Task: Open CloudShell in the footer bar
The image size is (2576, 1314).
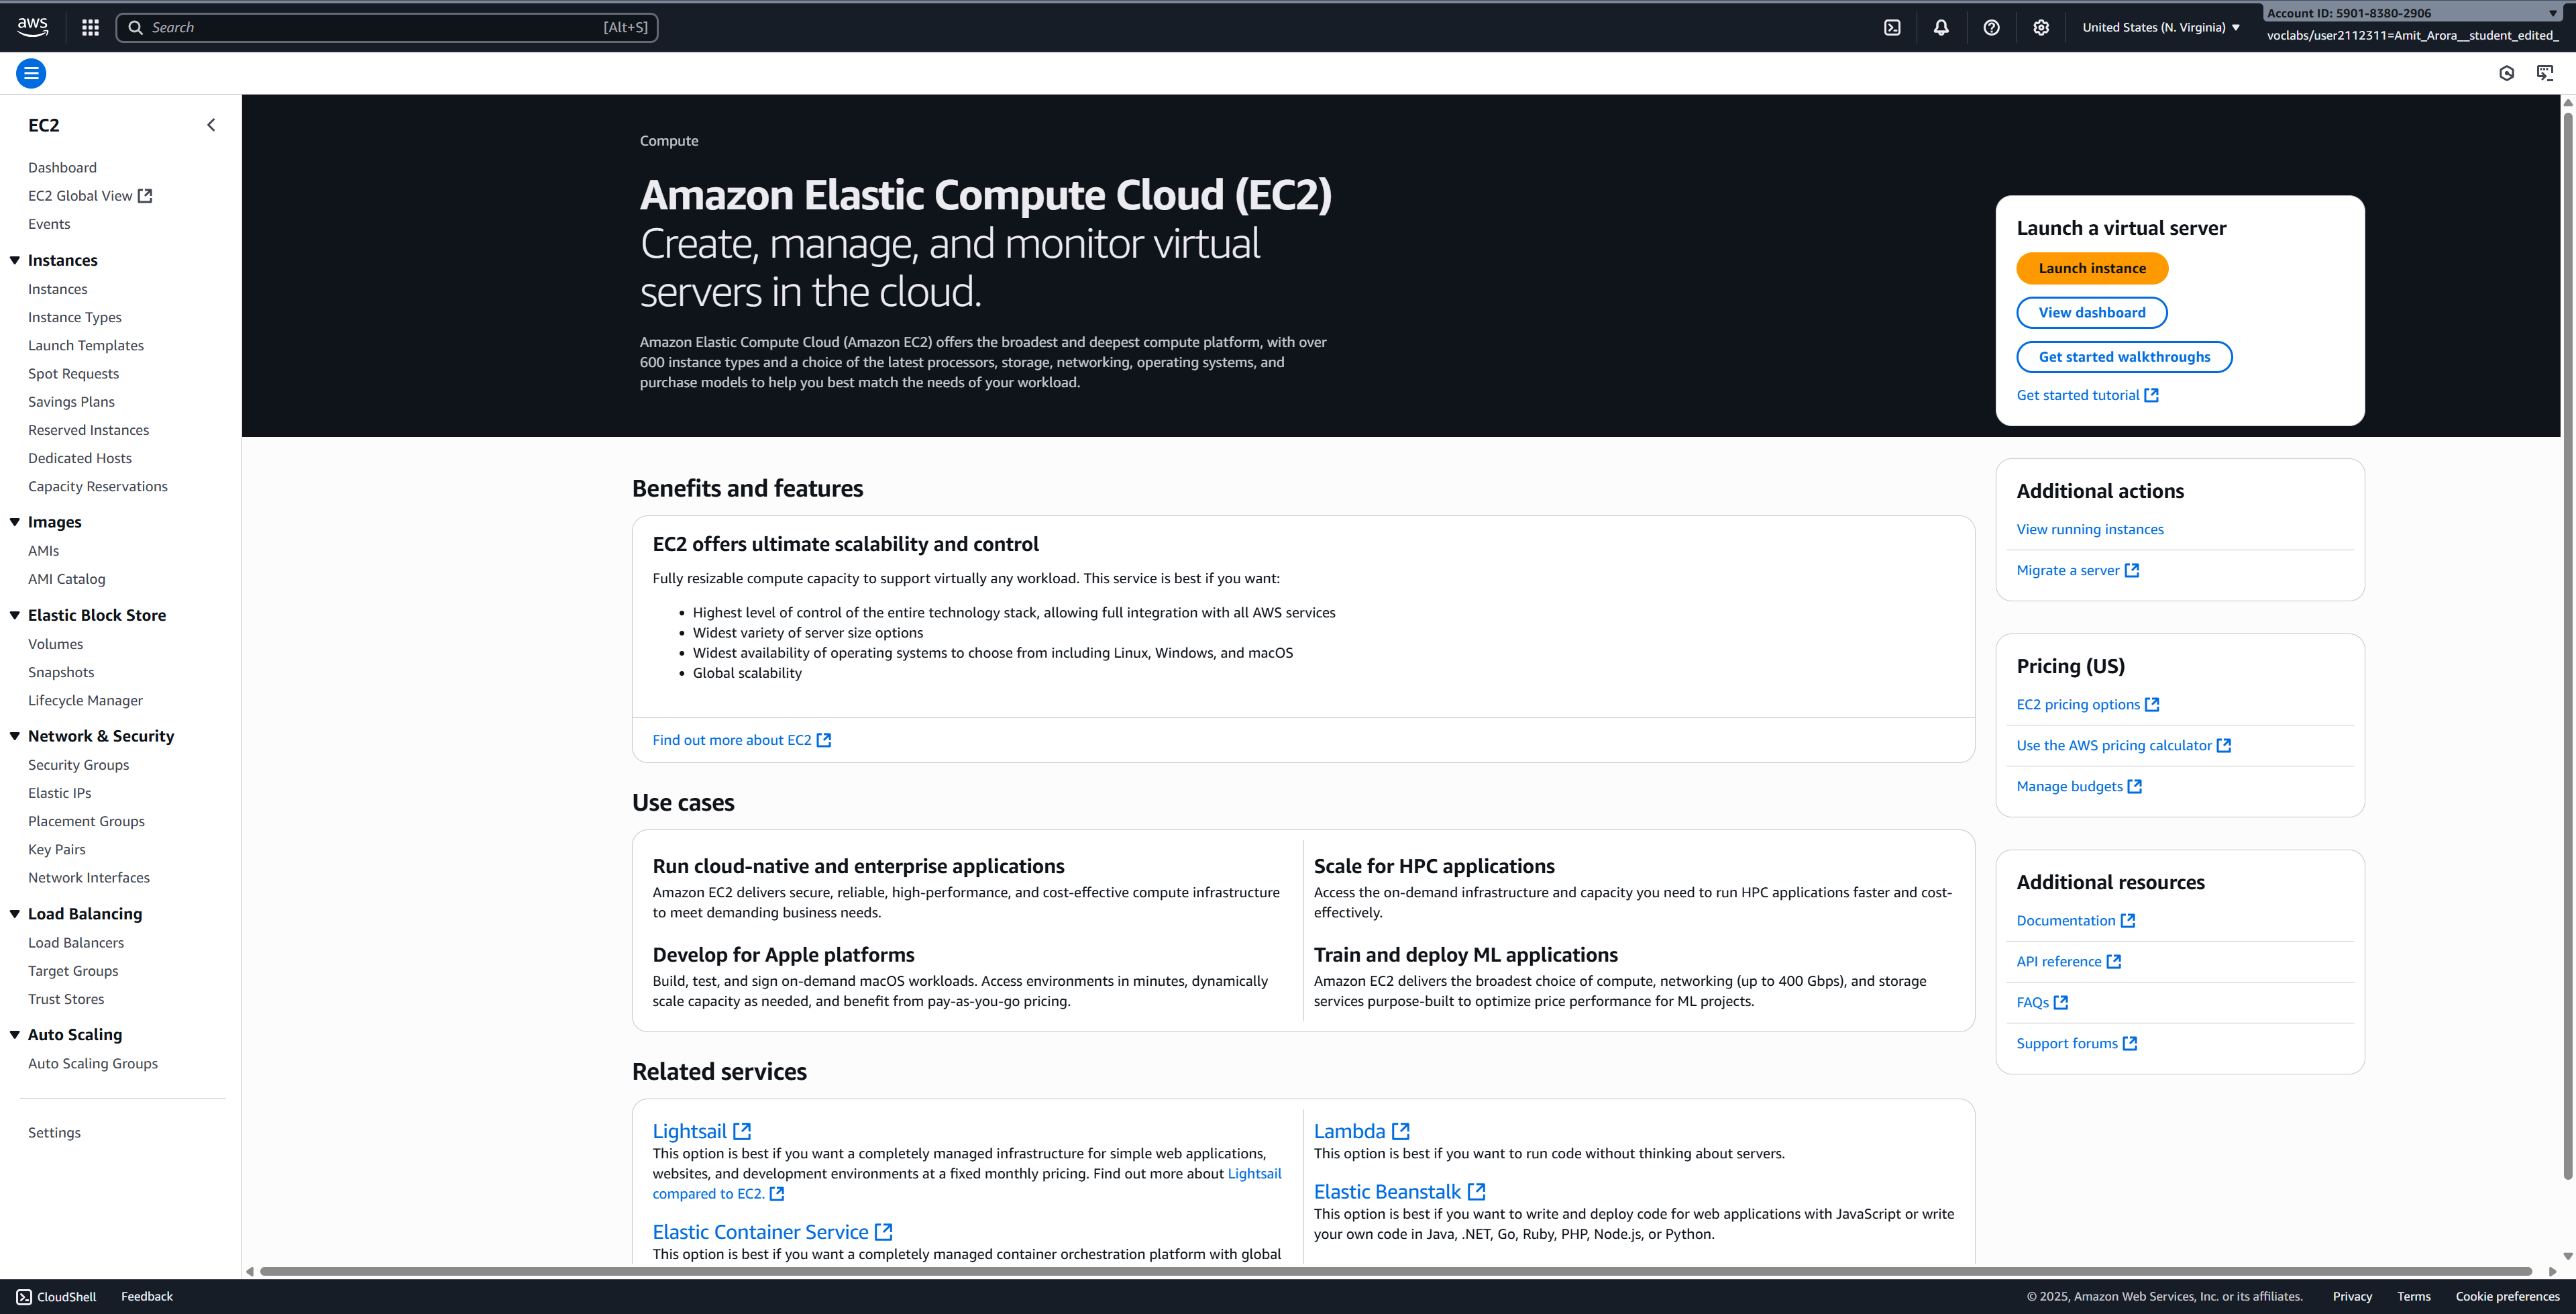Action: [x=57, y=1296]
